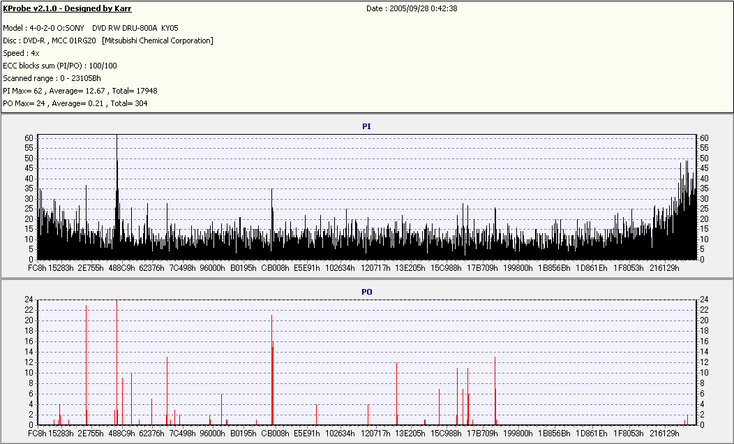Click the red PO spike at 2E755h
Image resolution: width=734 pixels, height=444 pixels.
point(86,365)
